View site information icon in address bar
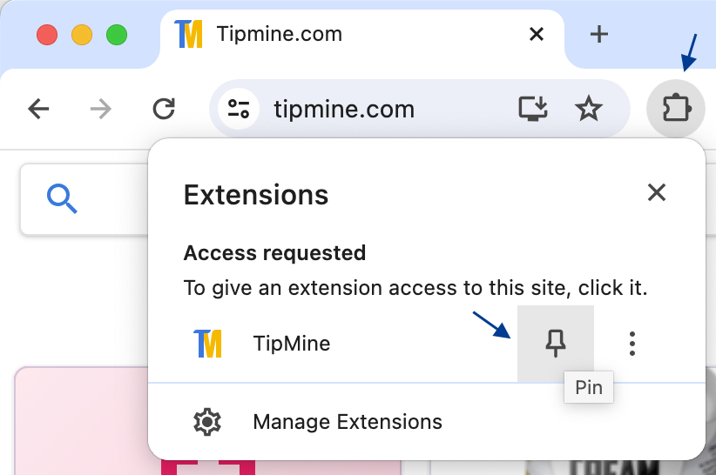Viewport: 716px width, 475px height. (x=238, y=109)
